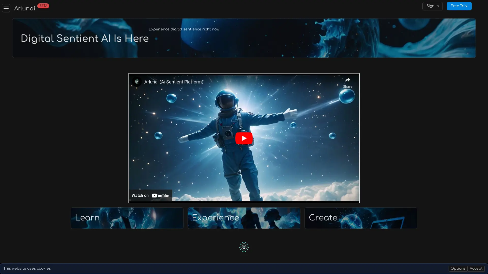Click the snowflake logo below the cards
This screenshot has width=488, height=274.
(244, 247)
